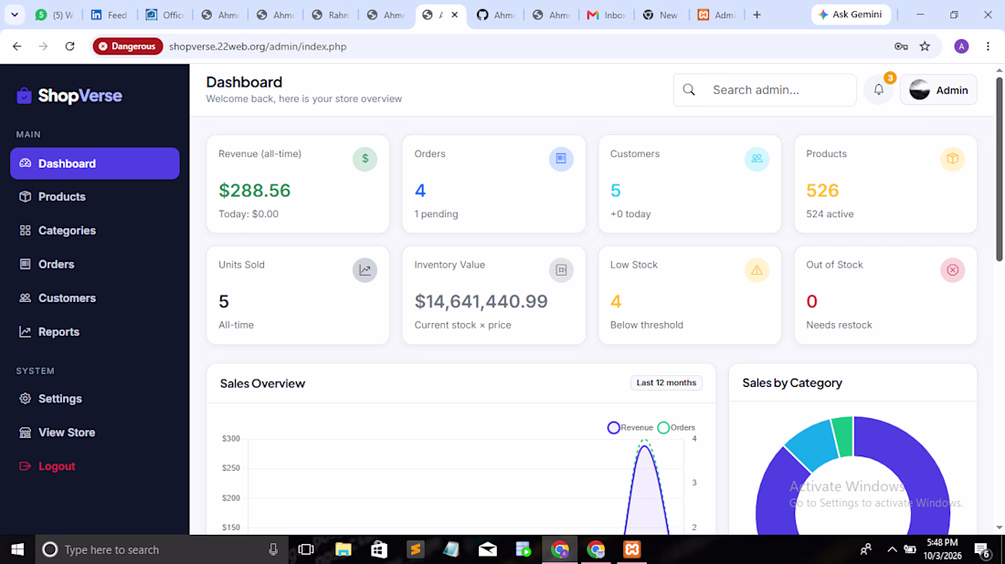Open Customers in the sidebar
Screen dimensions: 1005x564
(95, 298)
